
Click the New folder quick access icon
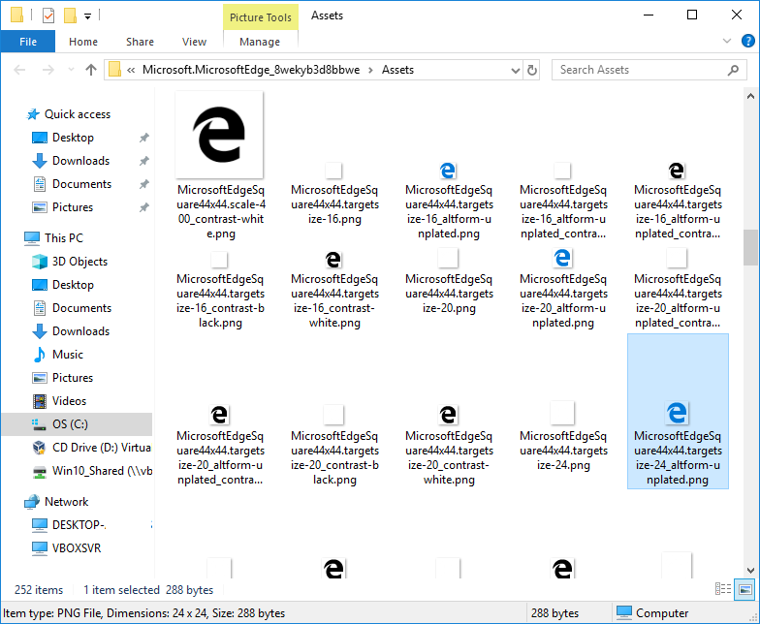[70, 16]
